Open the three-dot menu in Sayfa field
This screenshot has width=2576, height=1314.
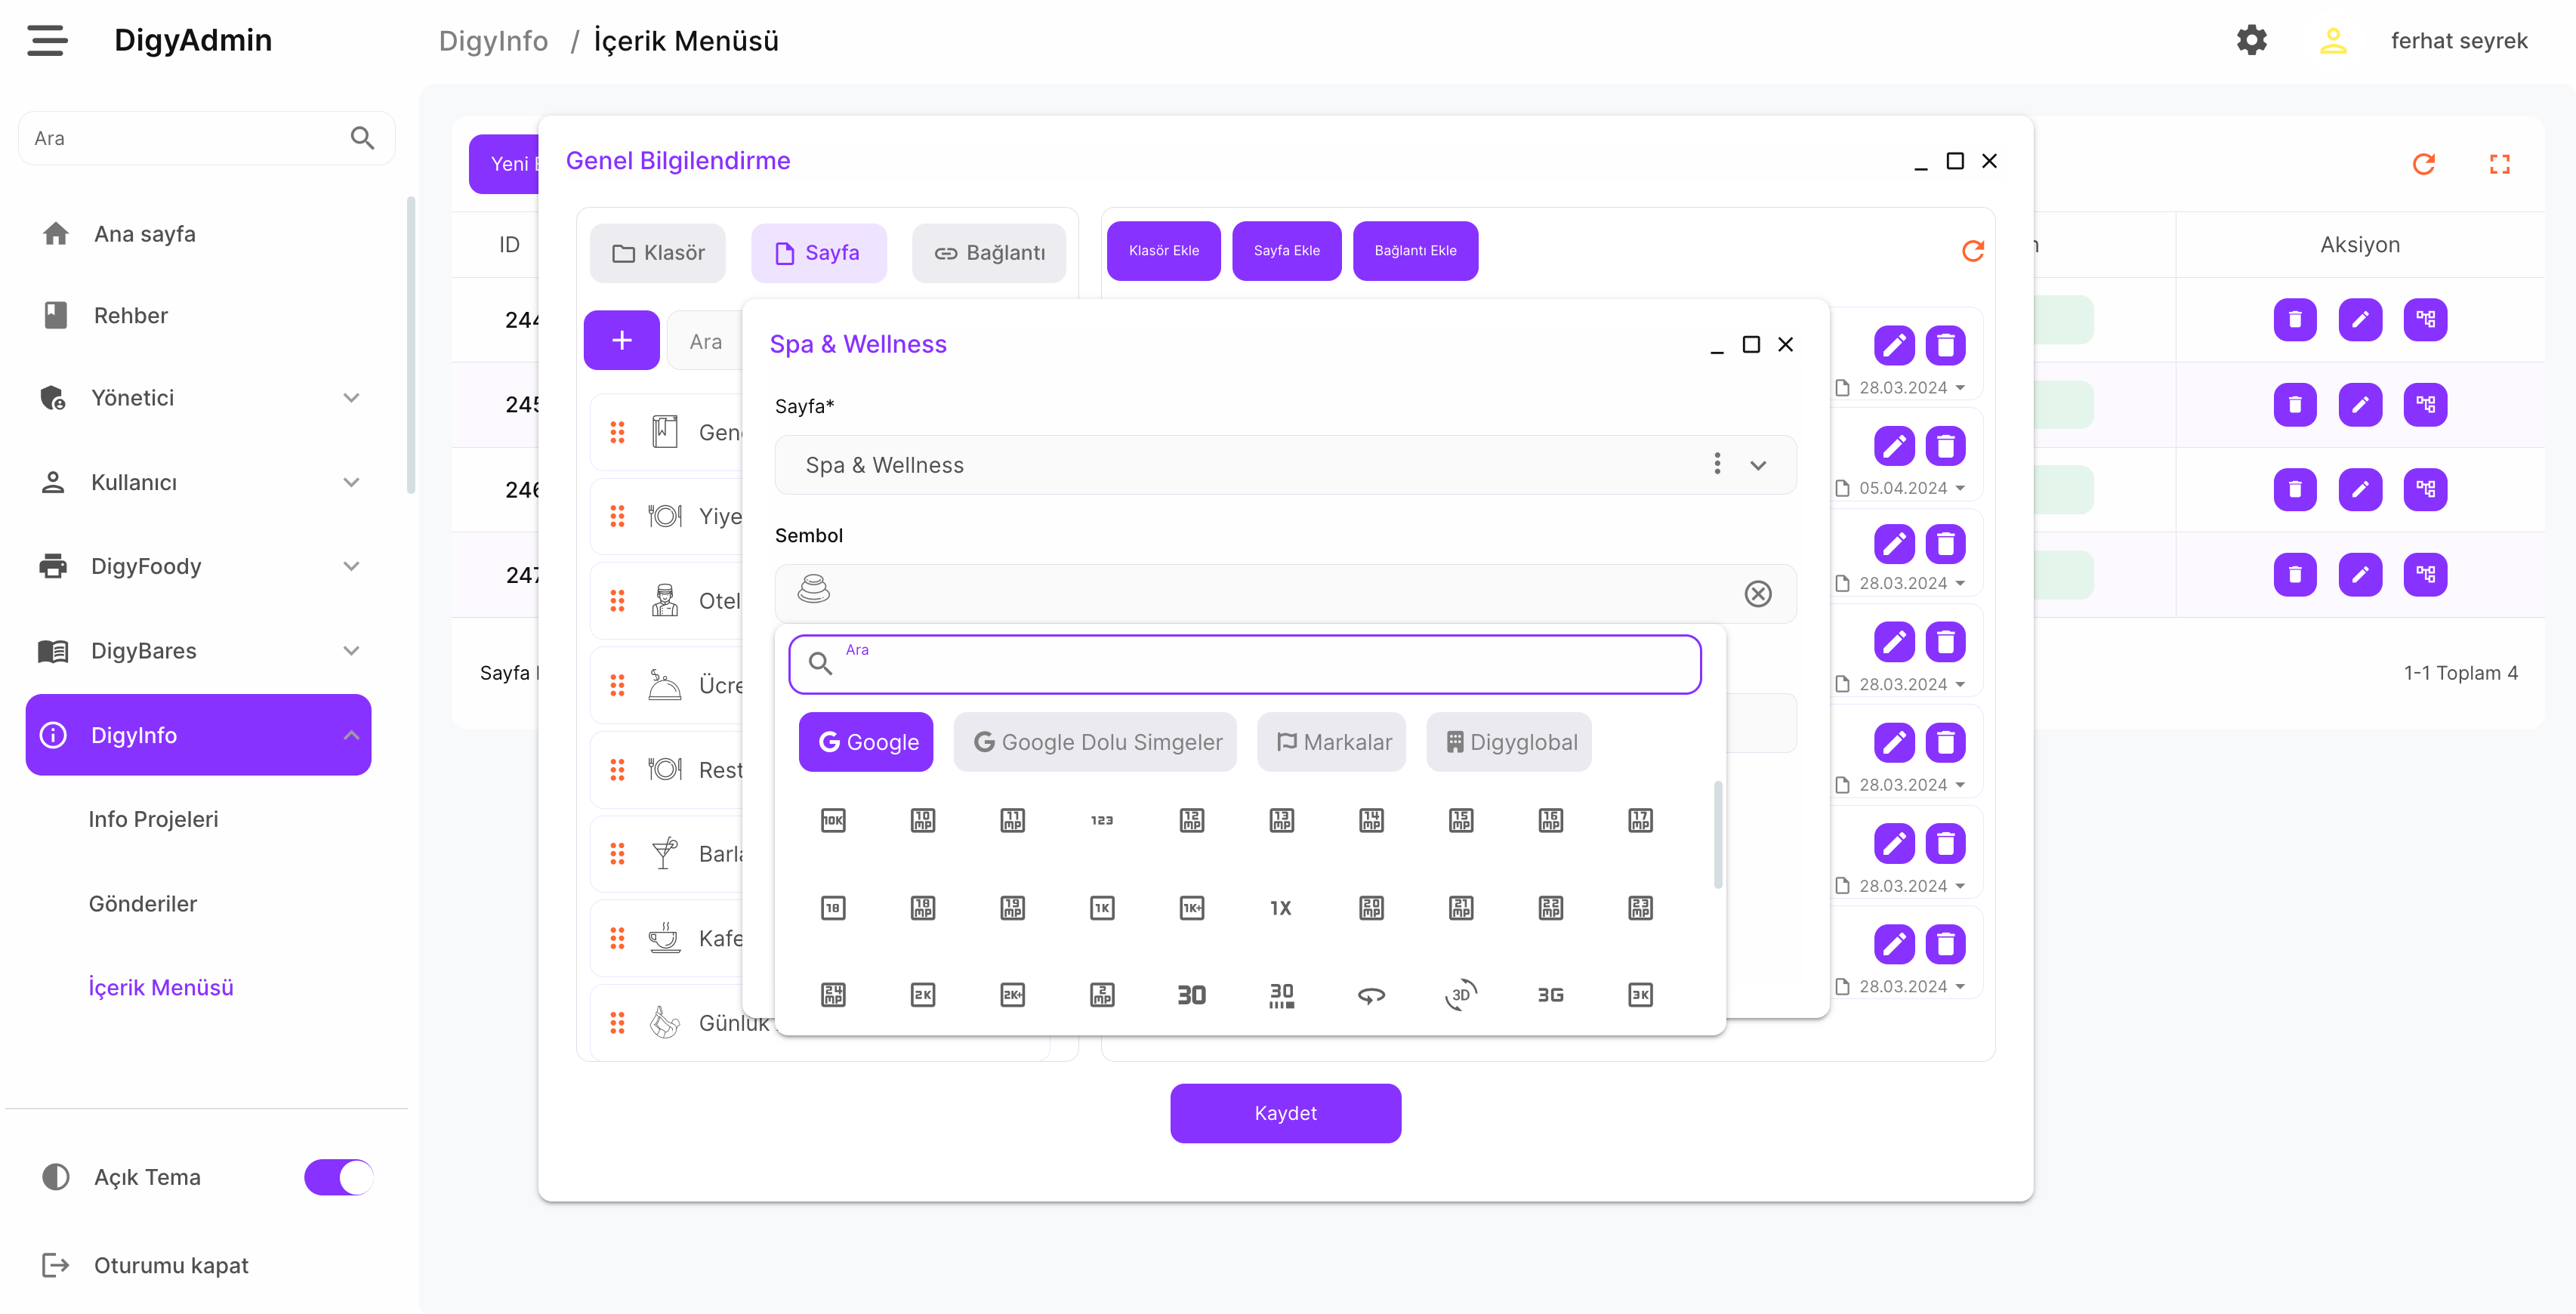tap(1717, 464)
